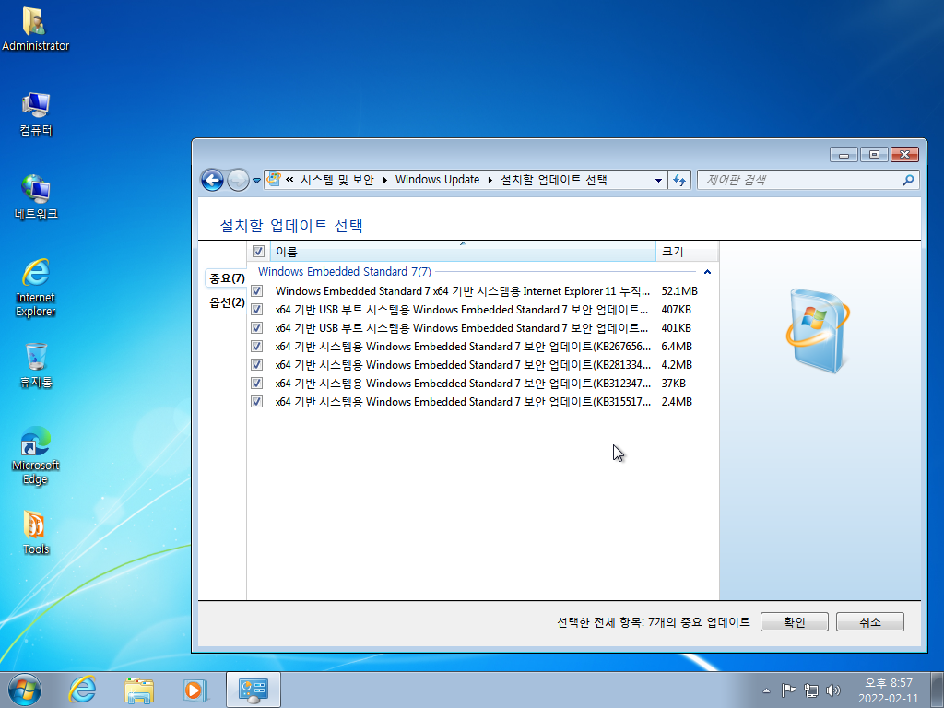Sort by the 이름 column header

463,252
